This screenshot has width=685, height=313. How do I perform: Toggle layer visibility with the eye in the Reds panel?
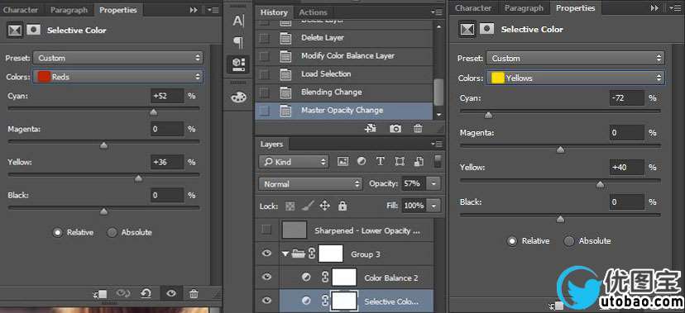tap(170, 293)
